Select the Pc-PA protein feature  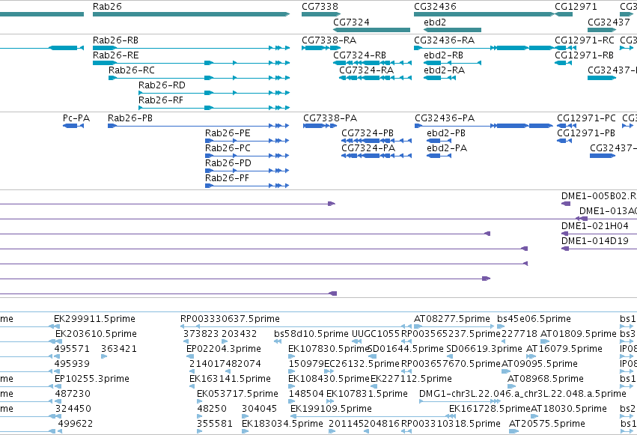[x=73, y=126]
